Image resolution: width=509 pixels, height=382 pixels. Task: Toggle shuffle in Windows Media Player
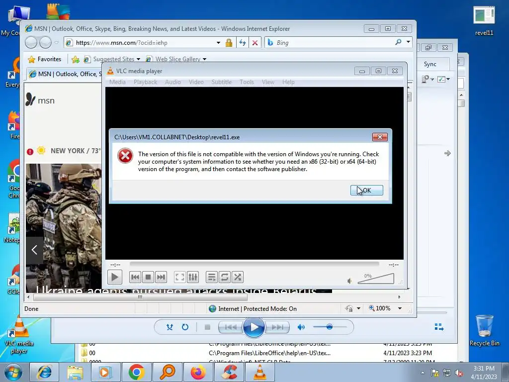[170, 327]
